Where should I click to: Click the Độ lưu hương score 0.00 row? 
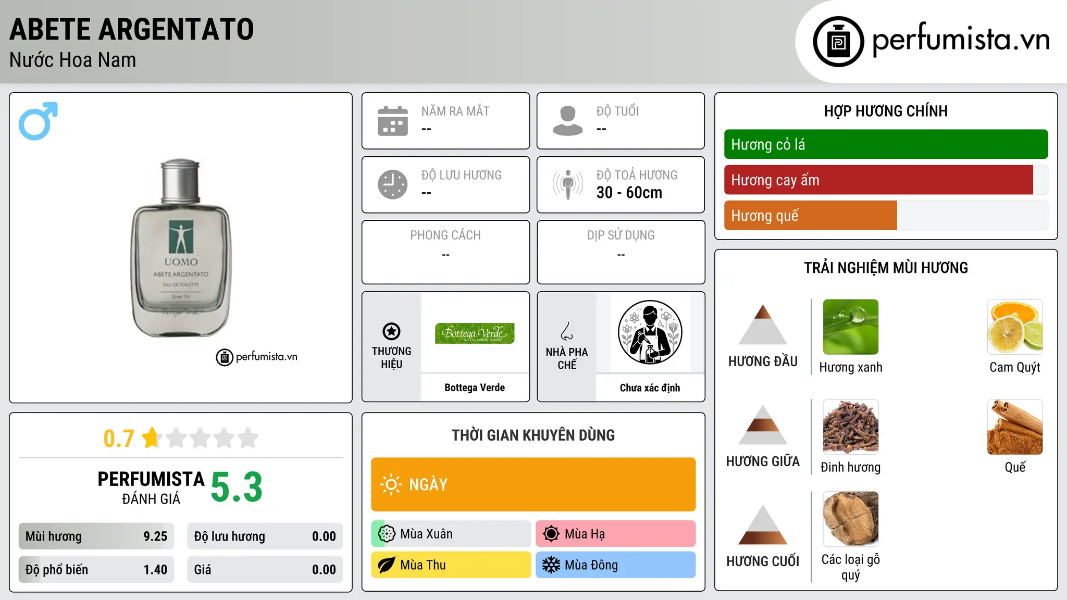(x=265, y=536)
